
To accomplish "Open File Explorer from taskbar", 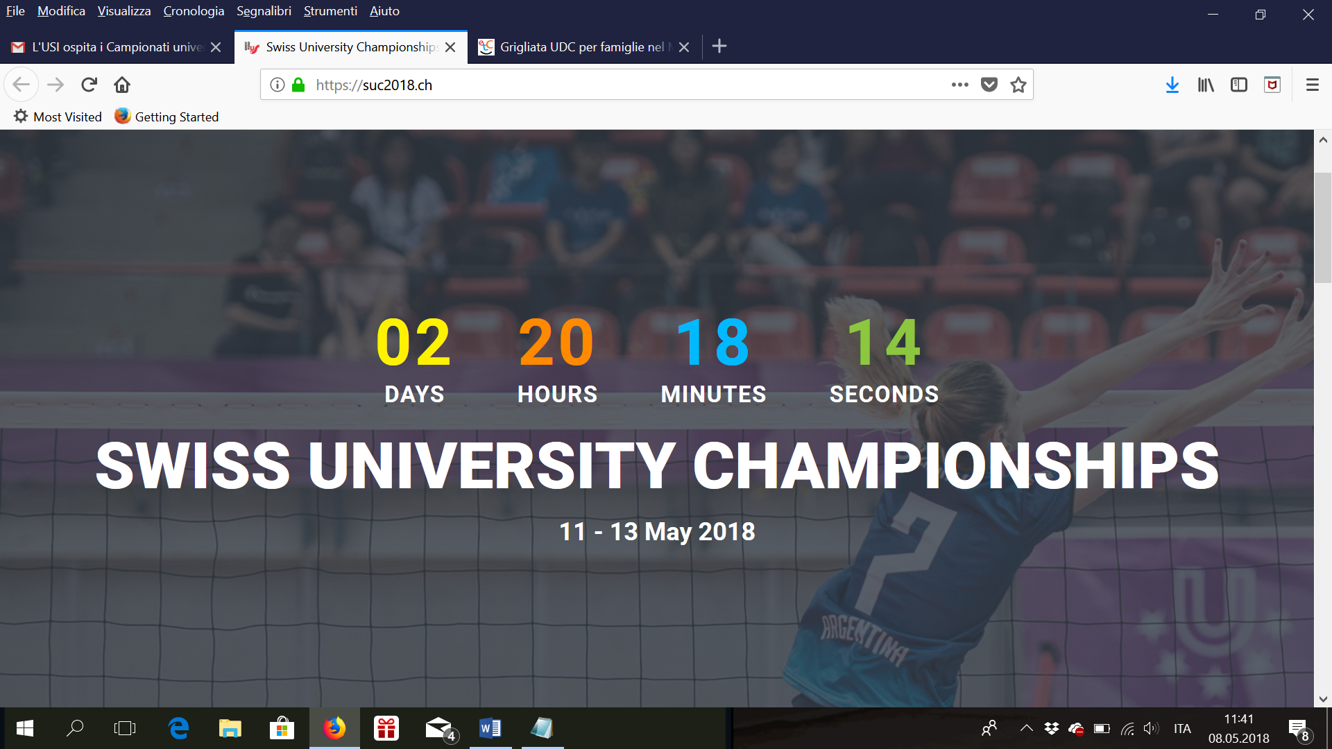I will (x=230, y=728).
